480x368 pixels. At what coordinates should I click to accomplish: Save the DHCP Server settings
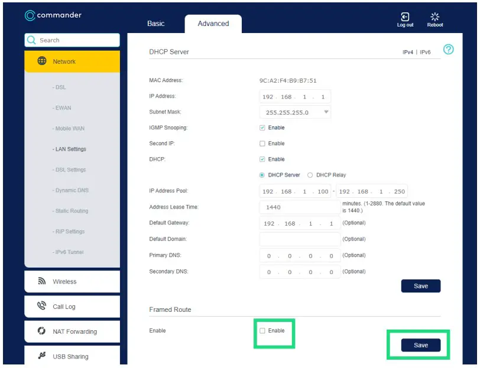pos(420,286)
